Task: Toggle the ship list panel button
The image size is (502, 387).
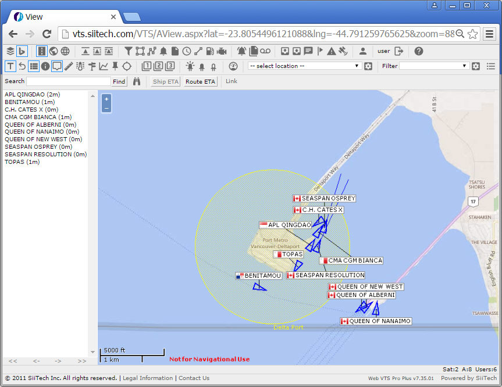Action: pos(34,66)
